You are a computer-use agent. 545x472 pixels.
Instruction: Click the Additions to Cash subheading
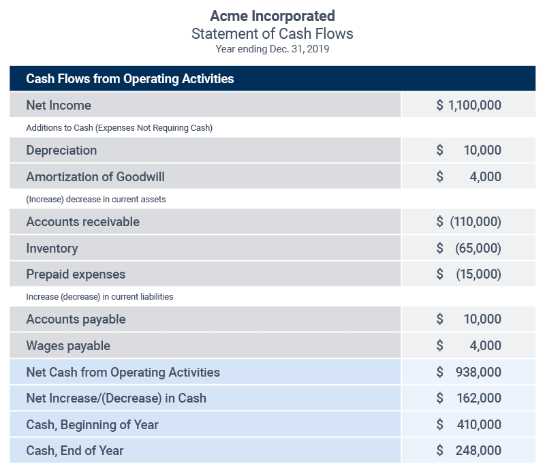119,128
